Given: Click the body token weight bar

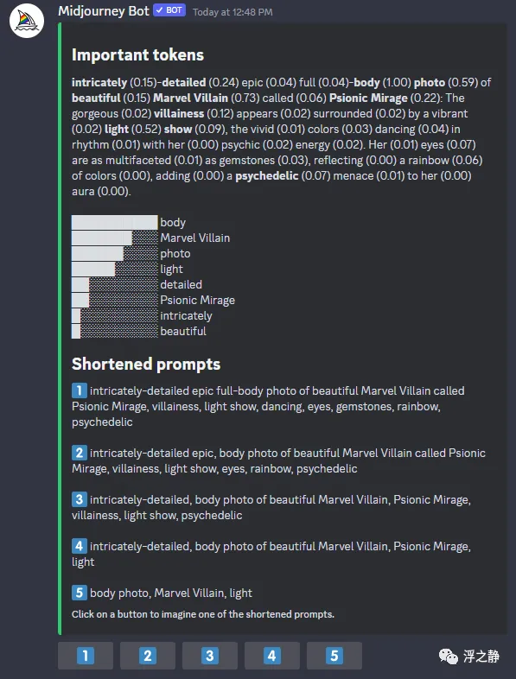Looking at the screenshot, I should click(115, 223).
